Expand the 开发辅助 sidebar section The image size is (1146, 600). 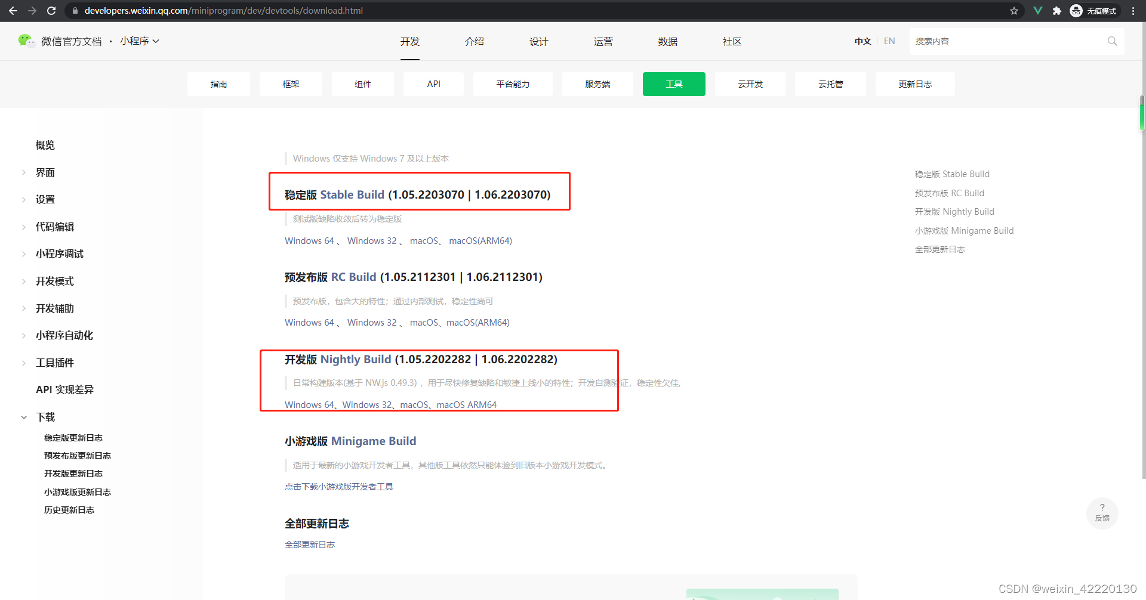[x=24, y=308]
